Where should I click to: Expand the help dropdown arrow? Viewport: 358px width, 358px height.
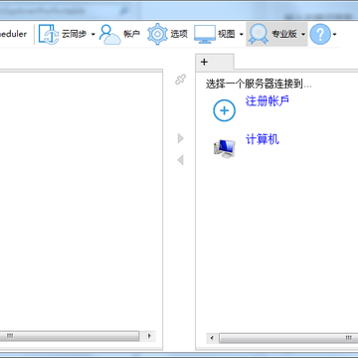click(334, 34)
